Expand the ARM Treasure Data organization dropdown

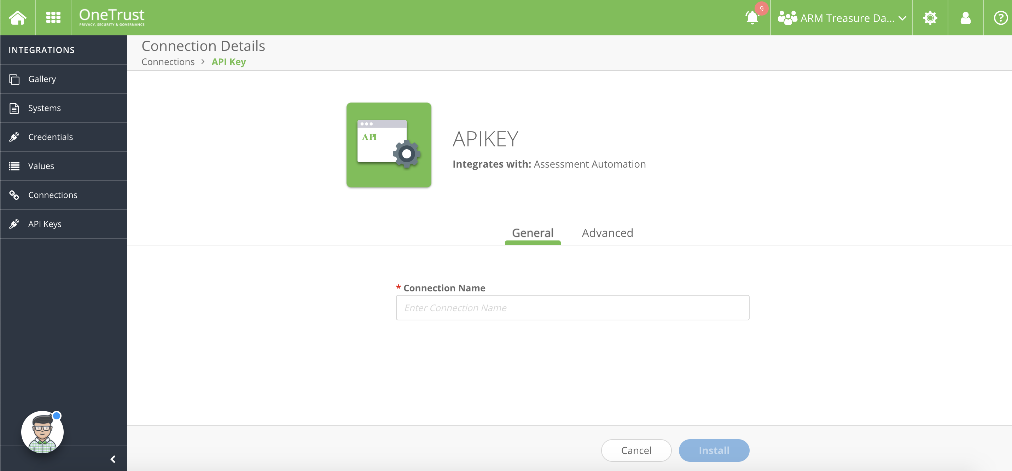click(x=842, y=18)
